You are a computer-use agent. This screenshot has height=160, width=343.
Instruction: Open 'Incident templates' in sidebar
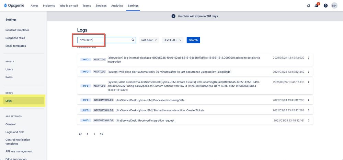pos(17,30)
